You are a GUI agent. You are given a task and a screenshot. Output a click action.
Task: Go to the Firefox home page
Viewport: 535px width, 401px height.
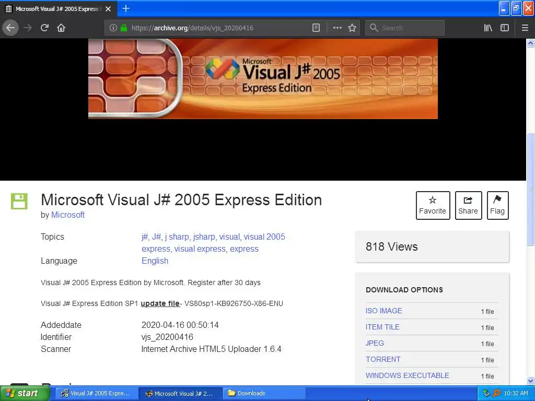pyautogui.click(x=61, y=28)
